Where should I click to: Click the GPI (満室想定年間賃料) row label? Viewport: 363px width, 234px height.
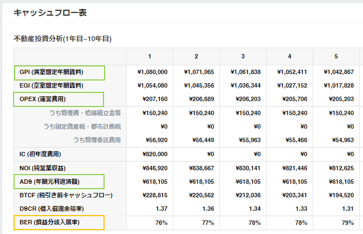click(51, 72)
